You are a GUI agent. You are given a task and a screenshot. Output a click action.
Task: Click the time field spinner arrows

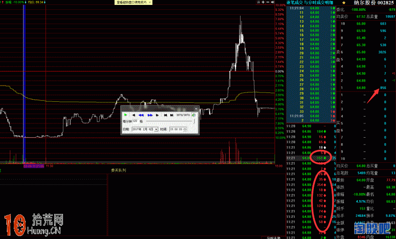[185, 129]
